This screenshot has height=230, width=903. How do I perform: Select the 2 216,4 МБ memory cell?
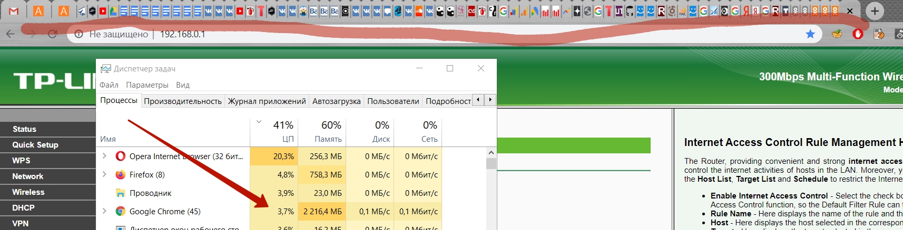[322, 211]
